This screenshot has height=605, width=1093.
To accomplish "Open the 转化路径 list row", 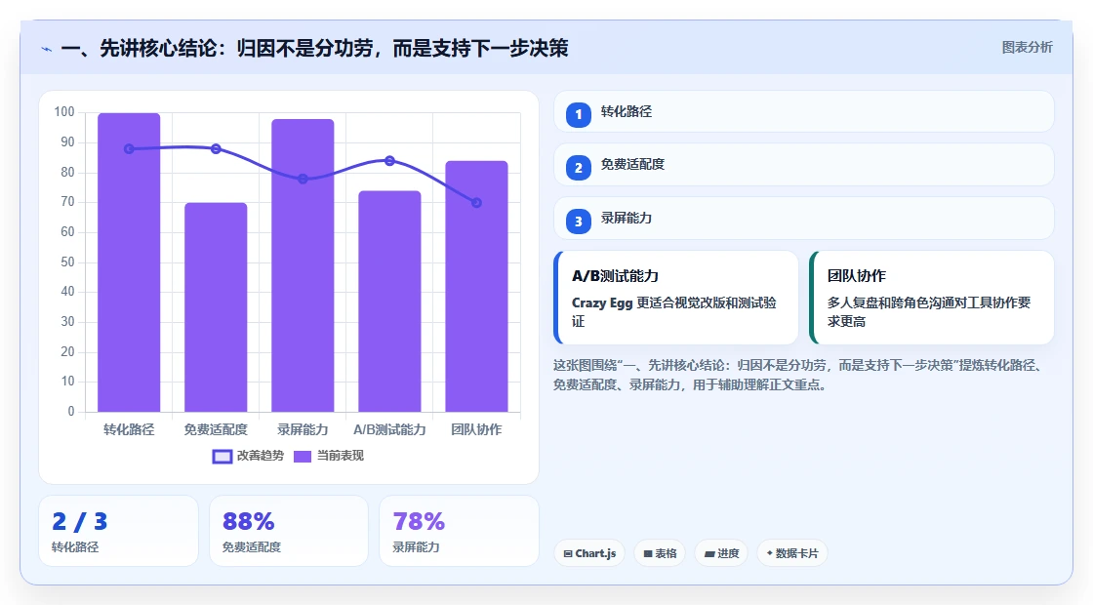I will click(804, 111).
